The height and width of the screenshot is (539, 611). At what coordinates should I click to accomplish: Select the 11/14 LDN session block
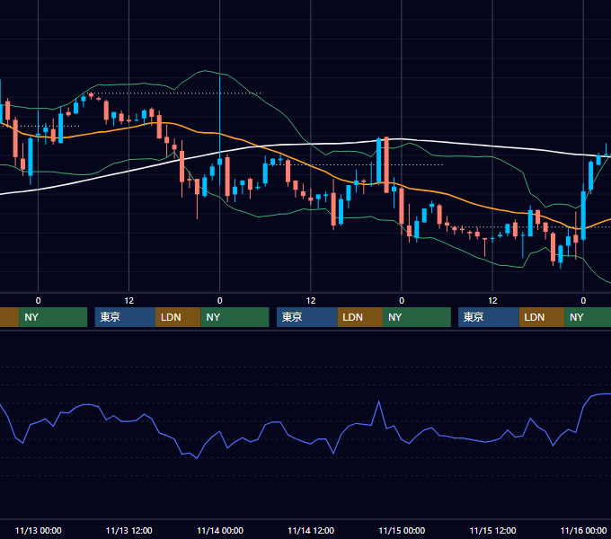point(360,317)
